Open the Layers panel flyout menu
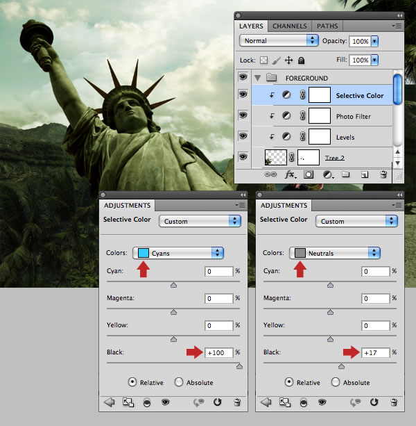 [x=397, y=26]
